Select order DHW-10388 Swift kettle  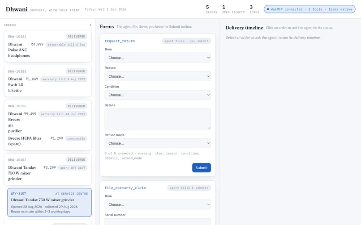pyautogui.click(x=47, y=81)
